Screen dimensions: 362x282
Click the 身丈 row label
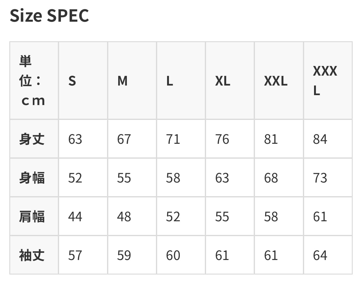32,139
